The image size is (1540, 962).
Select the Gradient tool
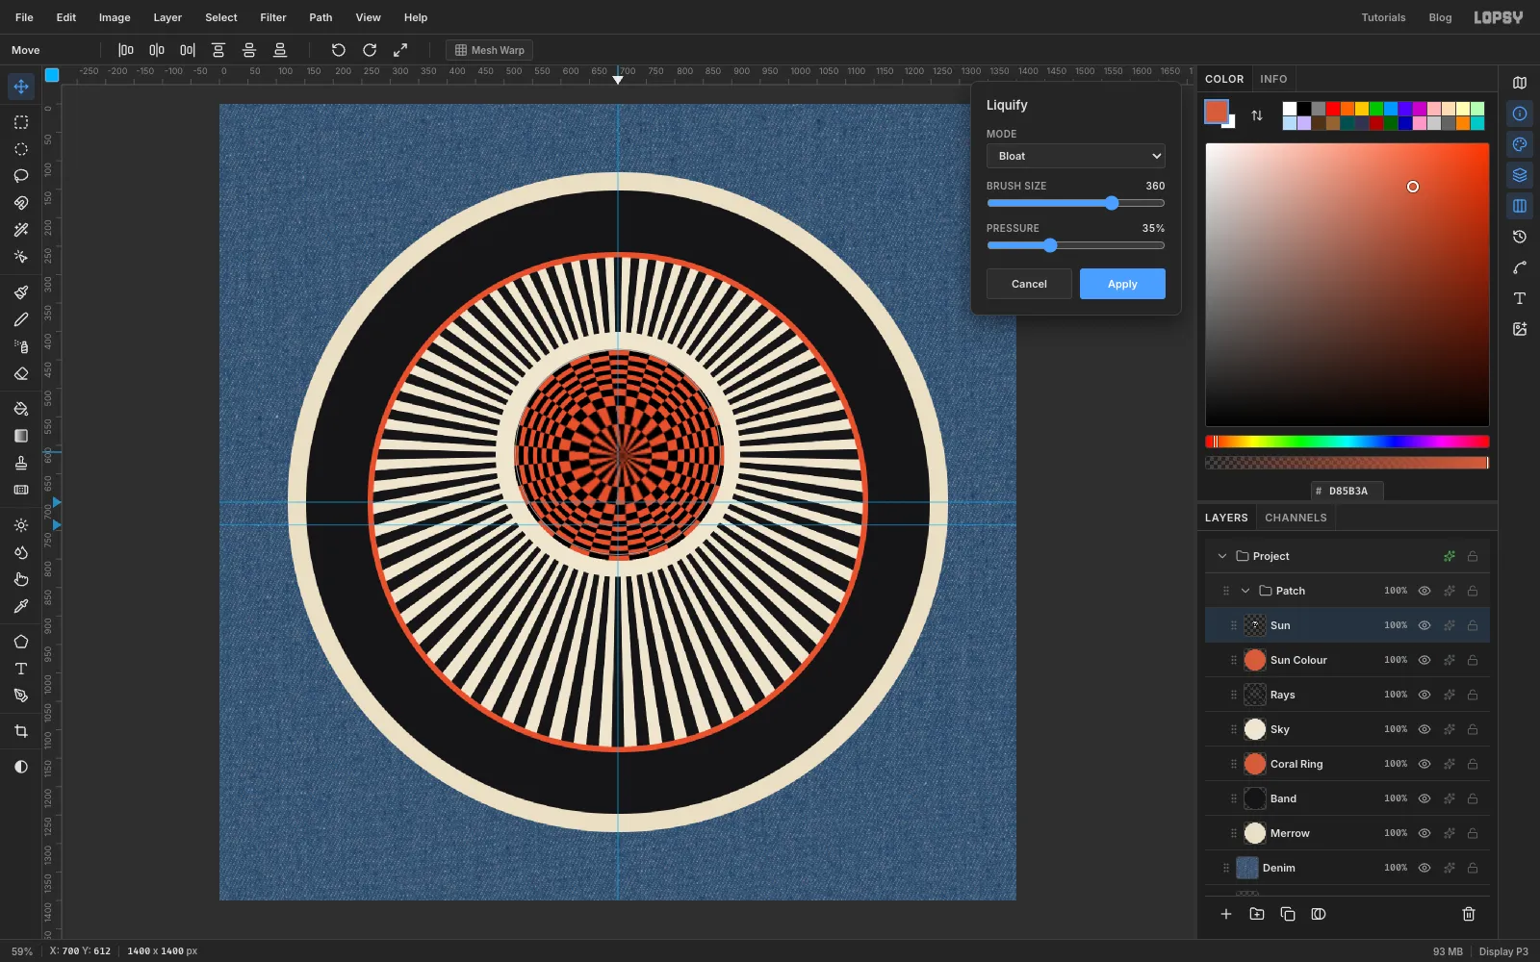pyautogui.click(x=21, y=436)
